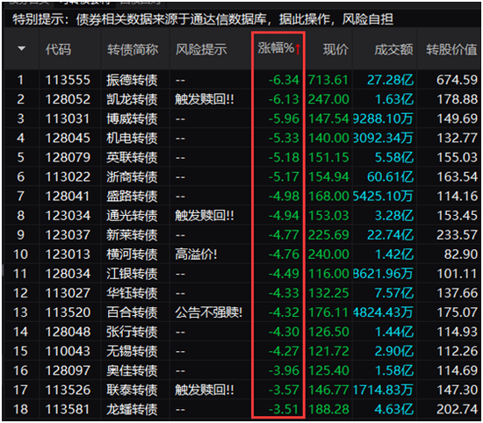Click turnover 8621.96万

coord(383,274)
